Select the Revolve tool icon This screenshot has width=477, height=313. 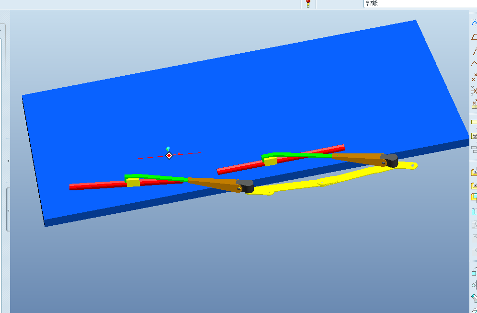pos(474,285)
